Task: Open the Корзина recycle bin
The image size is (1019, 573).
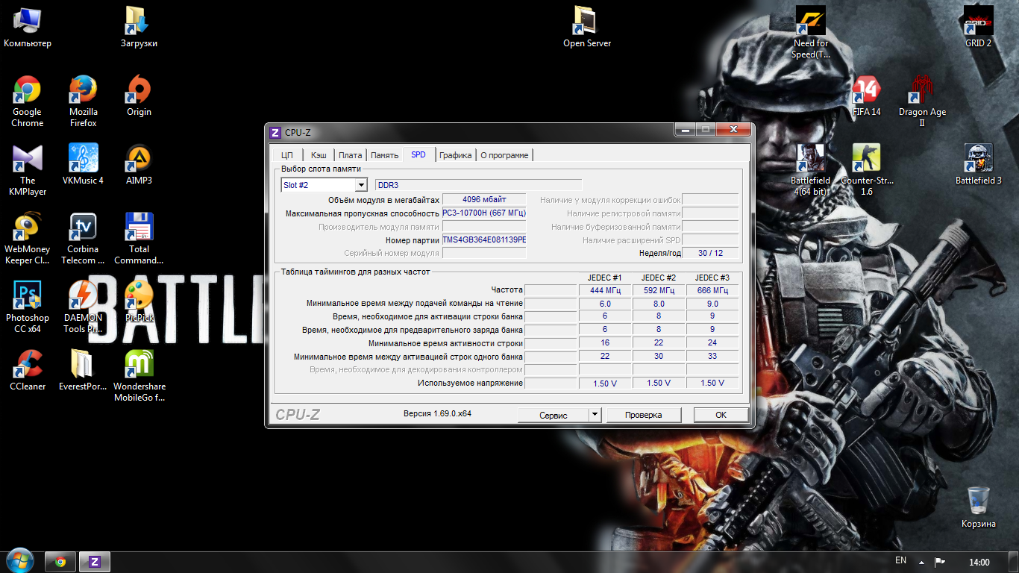Action: coord(978,501)
